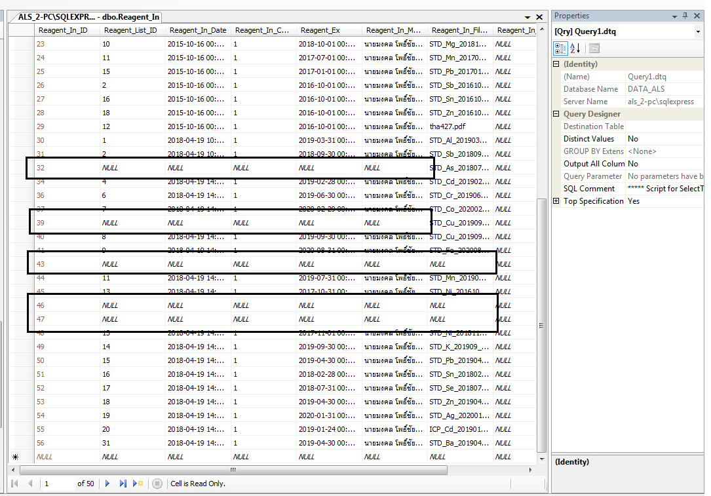Click the Property Pages icon
The width and height of the screenshot is (711, 496).
(x=594, y=48)
